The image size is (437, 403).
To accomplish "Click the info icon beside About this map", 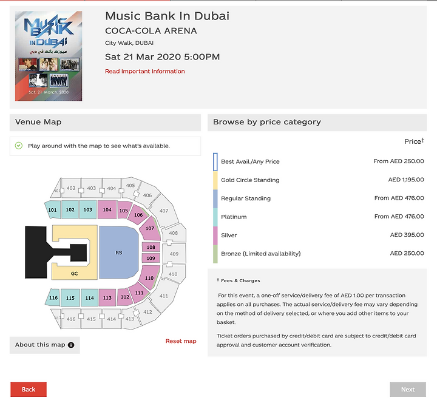I will click(71, 345).
